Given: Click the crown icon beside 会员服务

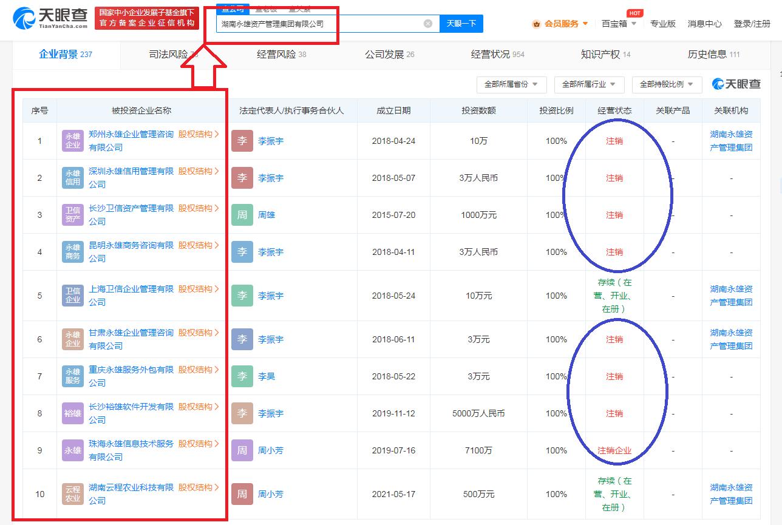Looking at the screenshot, I should tap(537, 22).
